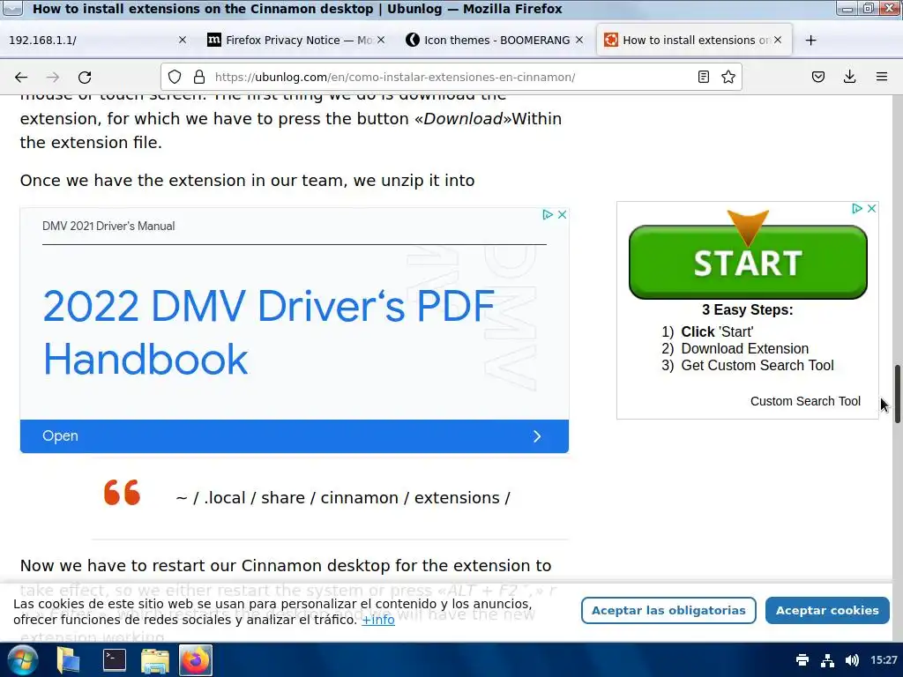
Task: Launch the terminal from the taskbar
Action: [115, 659]
